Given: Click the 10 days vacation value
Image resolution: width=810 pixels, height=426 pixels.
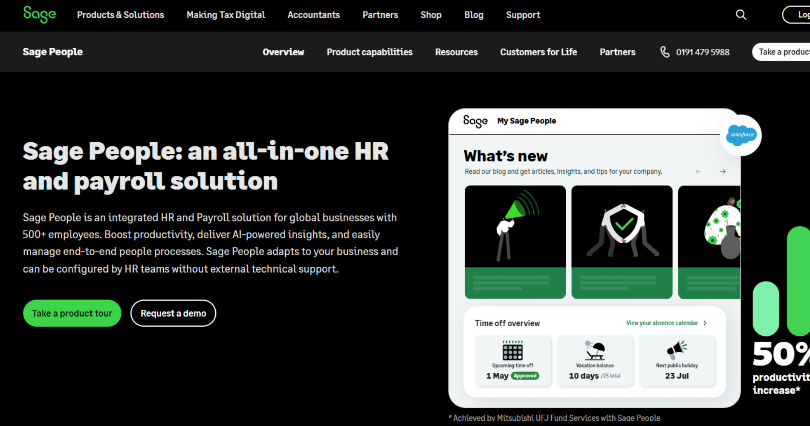Looking at the screenshot, I should tap(584, 376).
